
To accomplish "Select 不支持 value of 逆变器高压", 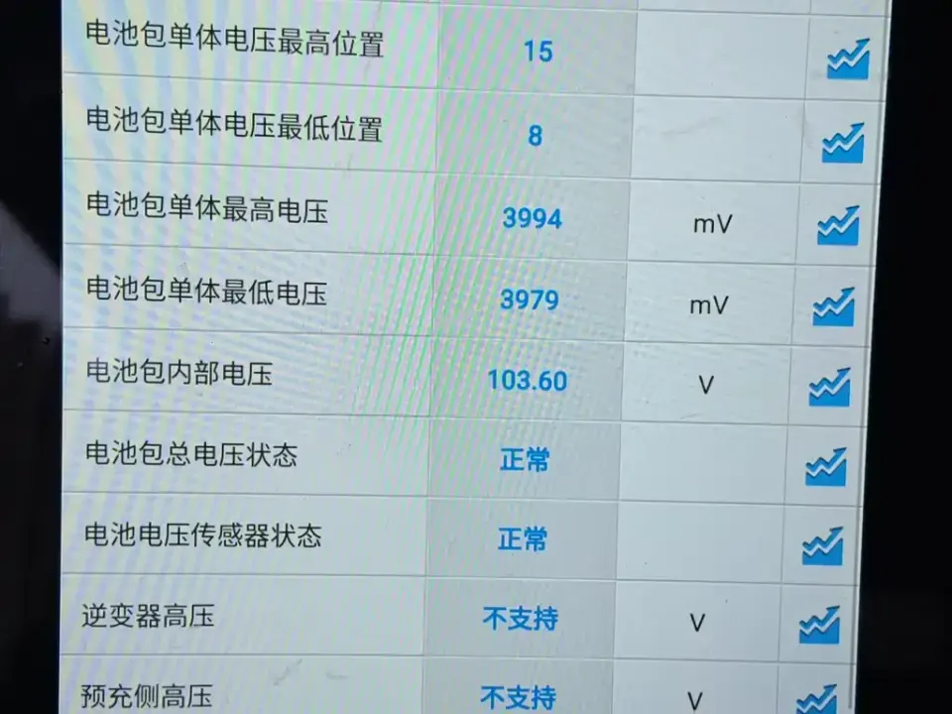I will point(521,619).
